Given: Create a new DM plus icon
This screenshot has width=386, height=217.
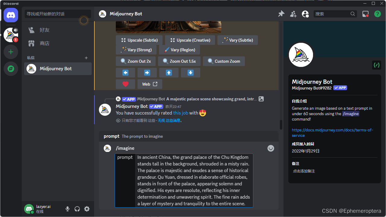Looking at the screenshot, I should click(x=86, y=58).
